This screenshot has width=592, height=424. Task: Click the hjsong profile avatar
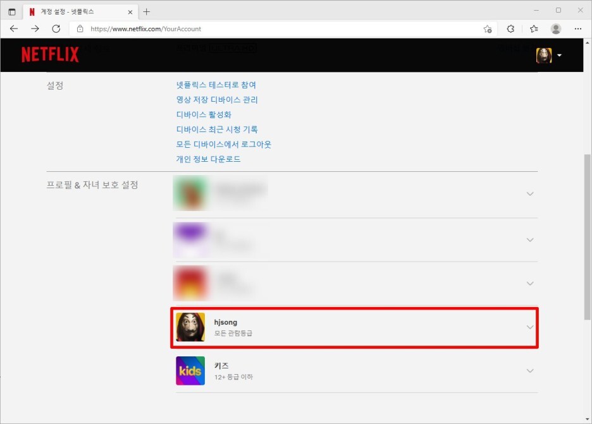click(x=190, y=327)
